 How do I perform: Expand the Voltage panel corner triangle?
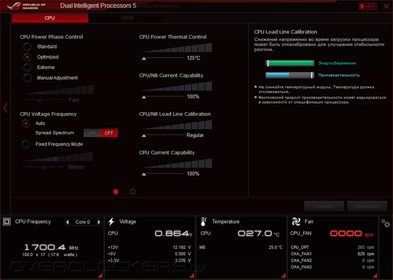(192, 276)
